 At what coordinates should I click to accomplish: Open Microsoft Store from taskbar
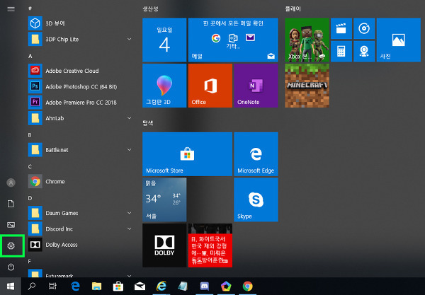coord(118,286)
